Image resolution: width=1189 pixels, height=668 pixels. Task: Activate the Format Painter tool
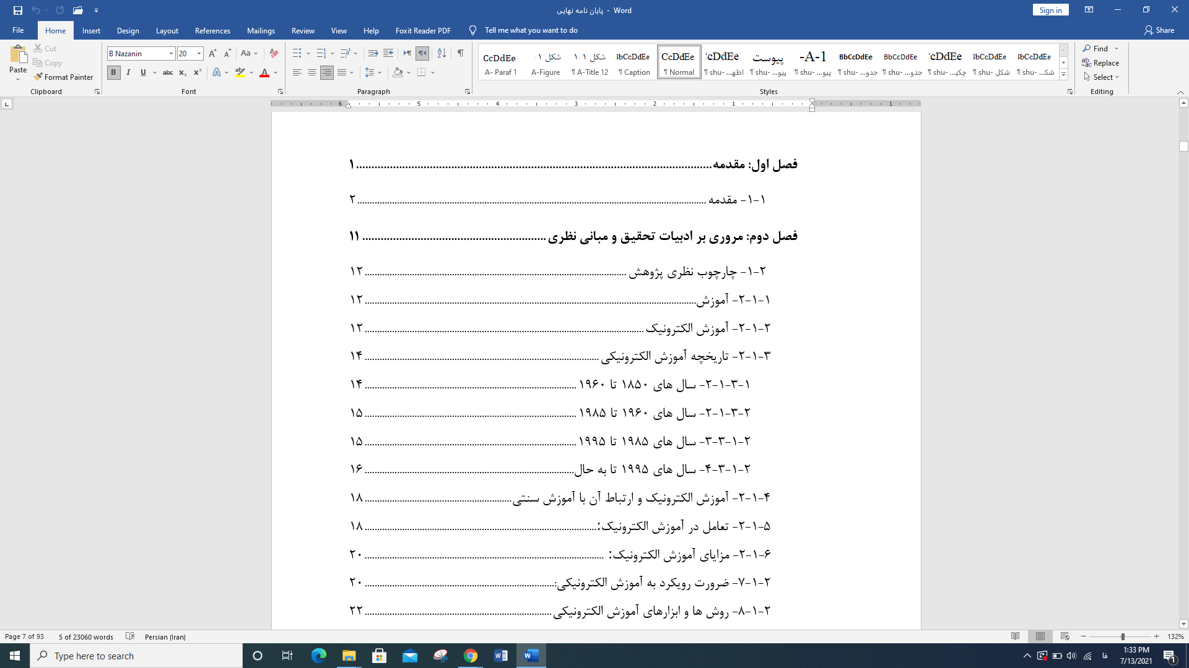coord(64,77)
